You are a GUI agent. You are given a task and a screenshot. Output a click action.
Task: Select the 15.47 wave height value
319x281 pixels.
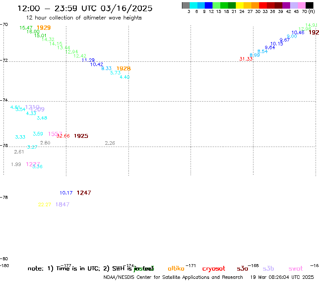coord(26,28)
